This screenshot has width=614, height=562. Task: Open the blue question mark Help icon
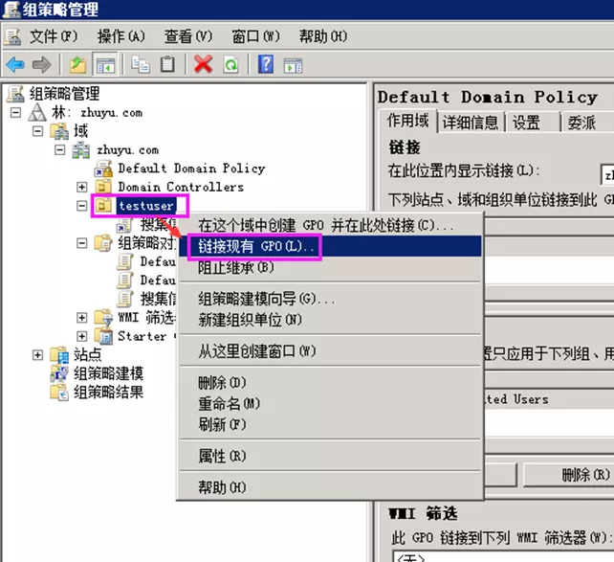(x=266, y=64)
